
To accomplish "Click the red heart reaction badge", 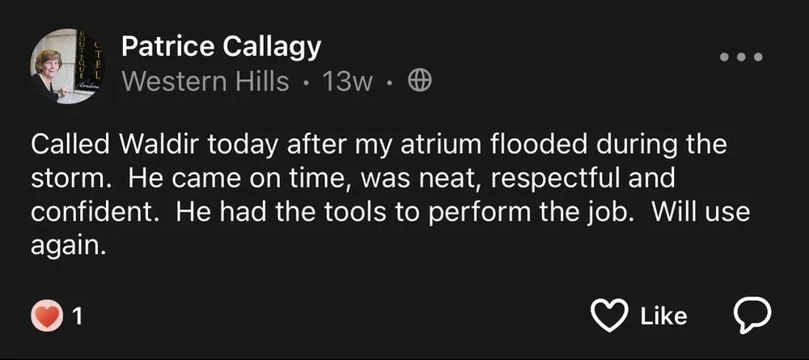I will click(x=47, y=316).
